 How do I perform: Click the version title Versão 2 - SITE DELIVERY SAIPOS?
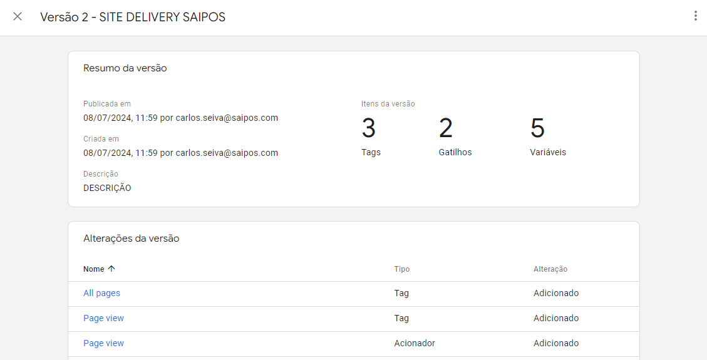[x=133, y=17]
